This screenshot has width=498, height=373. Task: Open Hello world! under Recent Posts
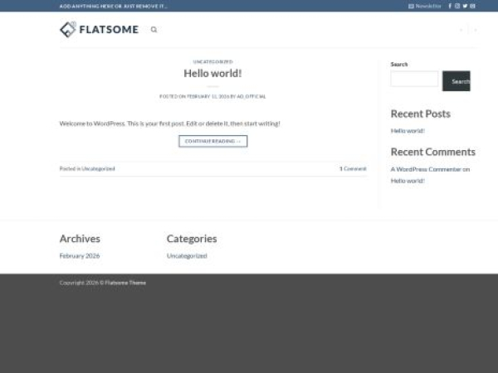tap(408, 131)
